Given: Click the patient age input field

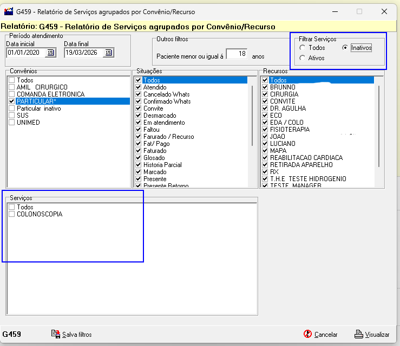Looking at the screenshot, I should [x=236, y=54].
